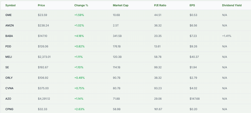Click BABA's +1.41% dividend yield value
The image size is (251, 113).
(227, 36)
